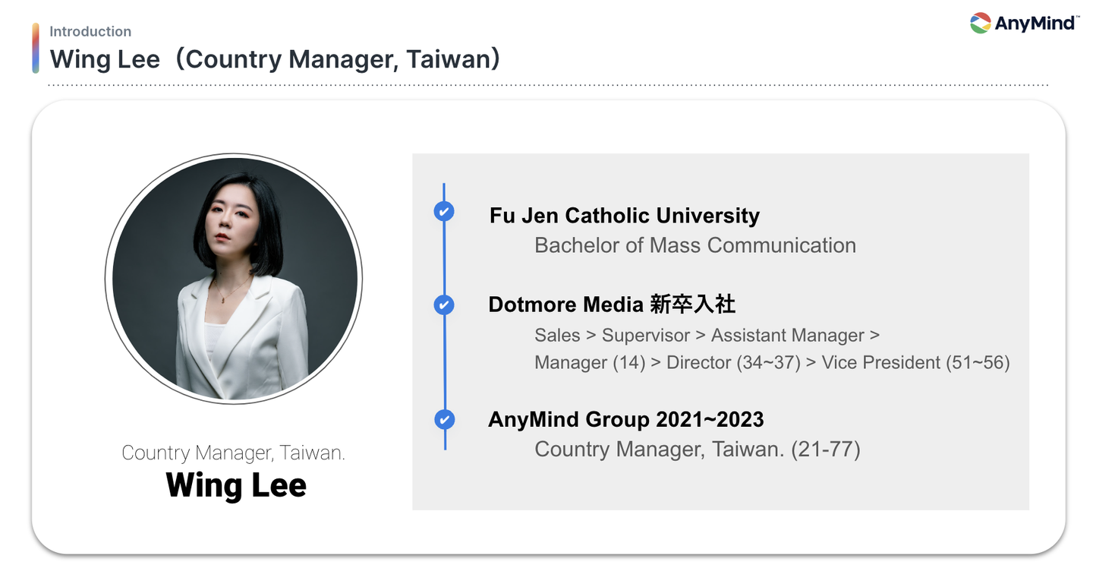Click the checkmark beside Fu Jen Catholic University

tap(444, 211)
